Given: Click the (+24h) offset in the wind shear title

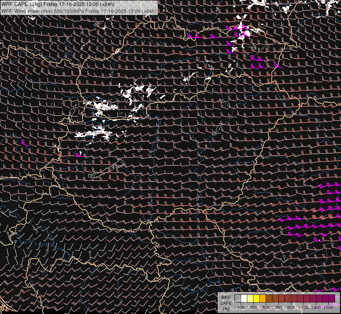Looking at the screenshot, I should click(x=149, y=11).
